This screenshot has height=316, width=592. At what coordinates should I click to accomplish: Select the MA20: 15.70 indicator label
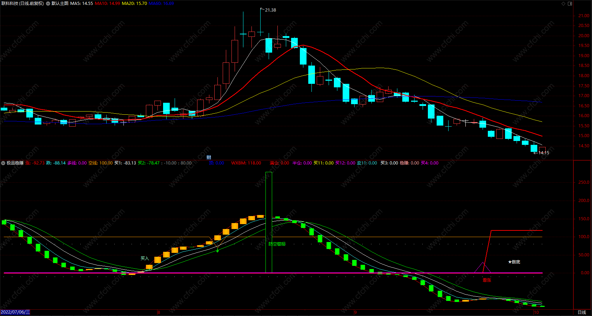click(134, 4)
